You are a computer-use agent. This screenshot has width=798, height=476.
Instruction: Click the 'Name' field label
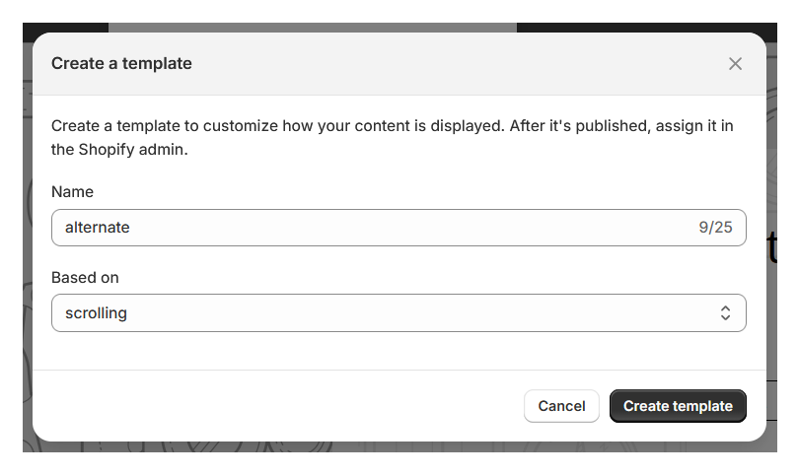(x=72, y=192)
